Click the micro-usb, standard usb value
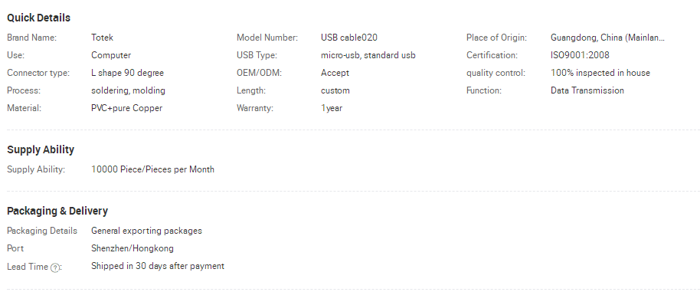The width and height of the screenshot is (700, 292). pos(368,55)
